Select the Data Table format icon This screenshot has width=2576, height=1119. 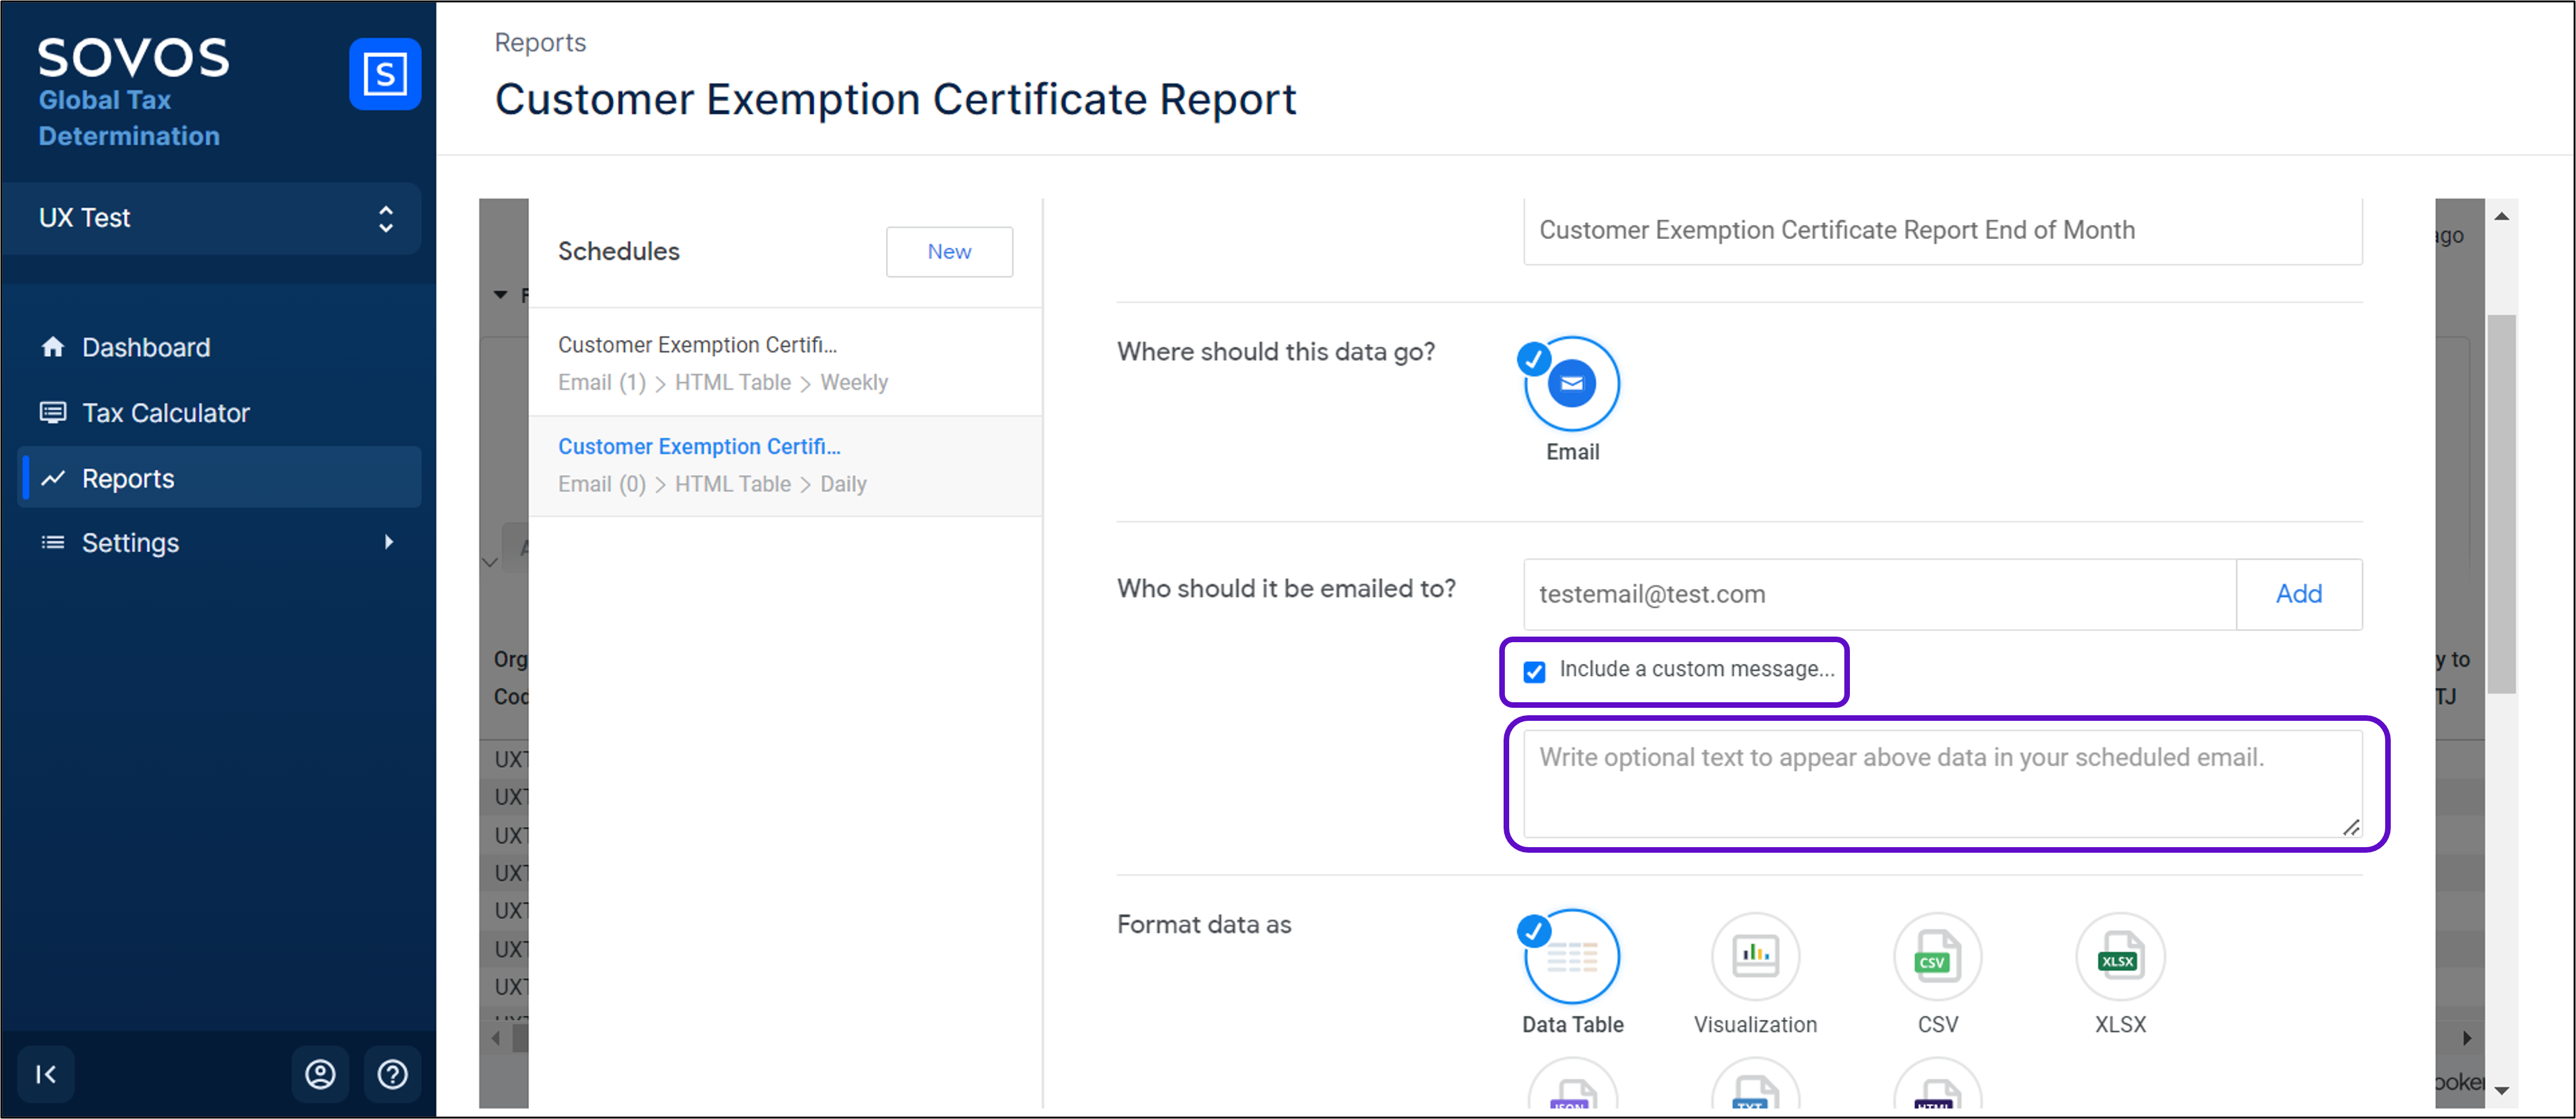pos(1572,957)
